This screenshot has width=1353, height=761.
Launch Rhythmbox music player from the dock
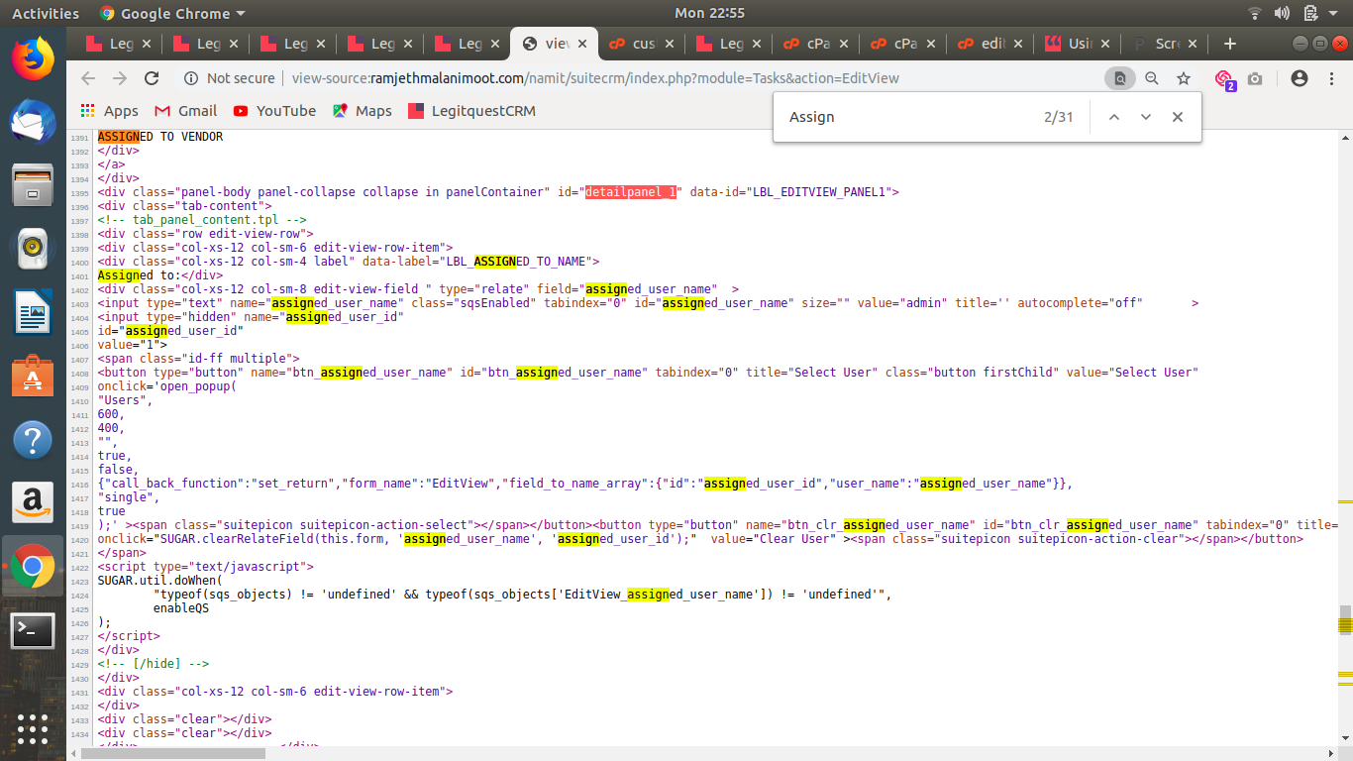coord(33,248)
